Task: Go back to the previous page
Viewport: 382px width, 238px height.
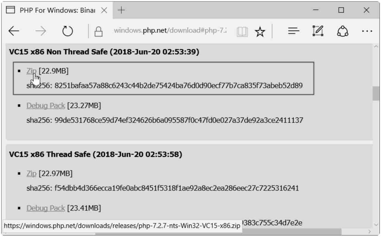Action: [x=14, y=31]
